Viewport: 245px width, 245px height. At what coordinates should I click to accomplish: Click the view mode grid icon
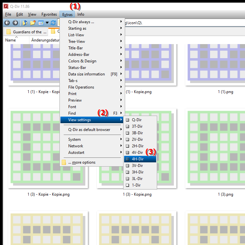(41, 23)
